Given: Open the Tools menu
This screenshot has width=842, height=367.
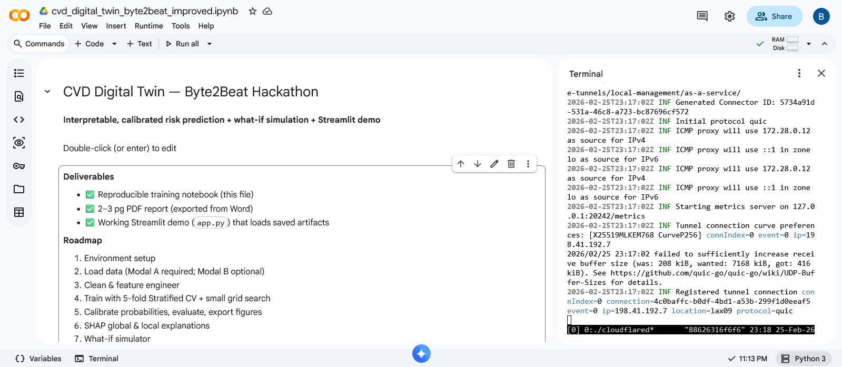Looking at the screenshot, I should point(181,26).
